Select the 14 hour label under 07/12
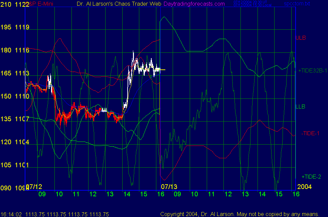This screenshot has width=328, height=217. tap(127, 194)
